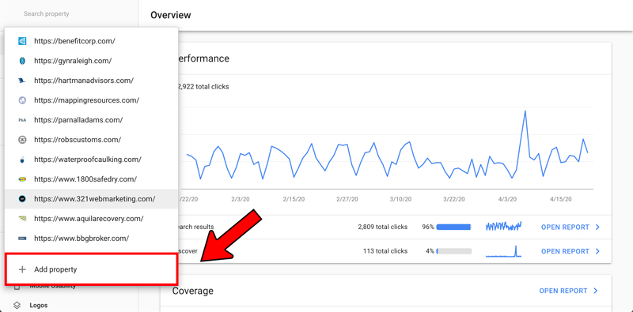Click the benefitcorp.com favicon
Viewport: 633px width, 312px height.
pyautogui.click(x=22, y=41)
